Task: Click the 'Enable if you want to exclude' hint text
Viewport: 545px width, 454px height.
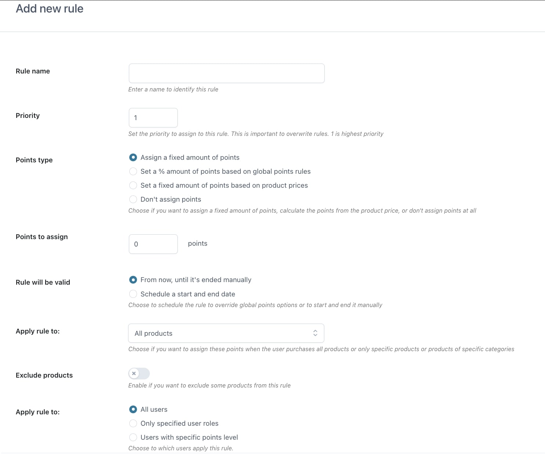Action: [x=209, y=385]
